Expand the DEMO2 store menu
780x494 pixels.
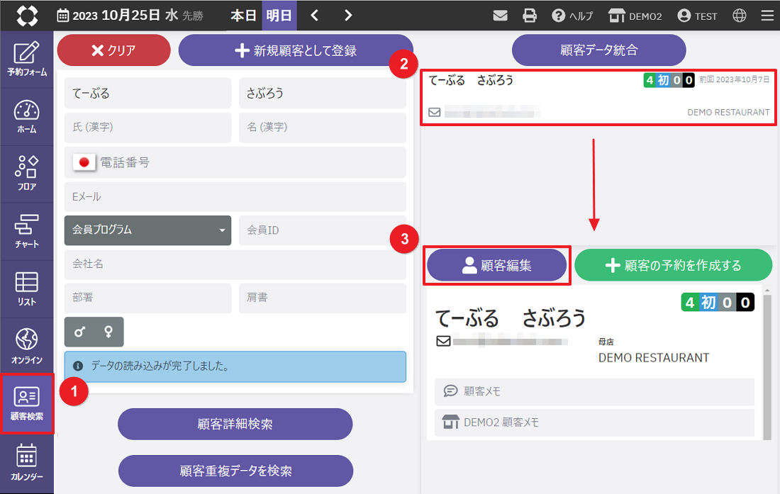tap(635, 16)
